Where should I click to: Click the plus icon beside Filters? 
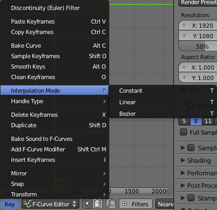point(124,204)
